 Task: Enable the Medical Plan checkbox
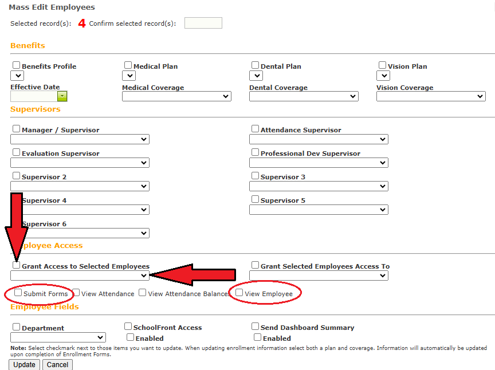[128, 65]
